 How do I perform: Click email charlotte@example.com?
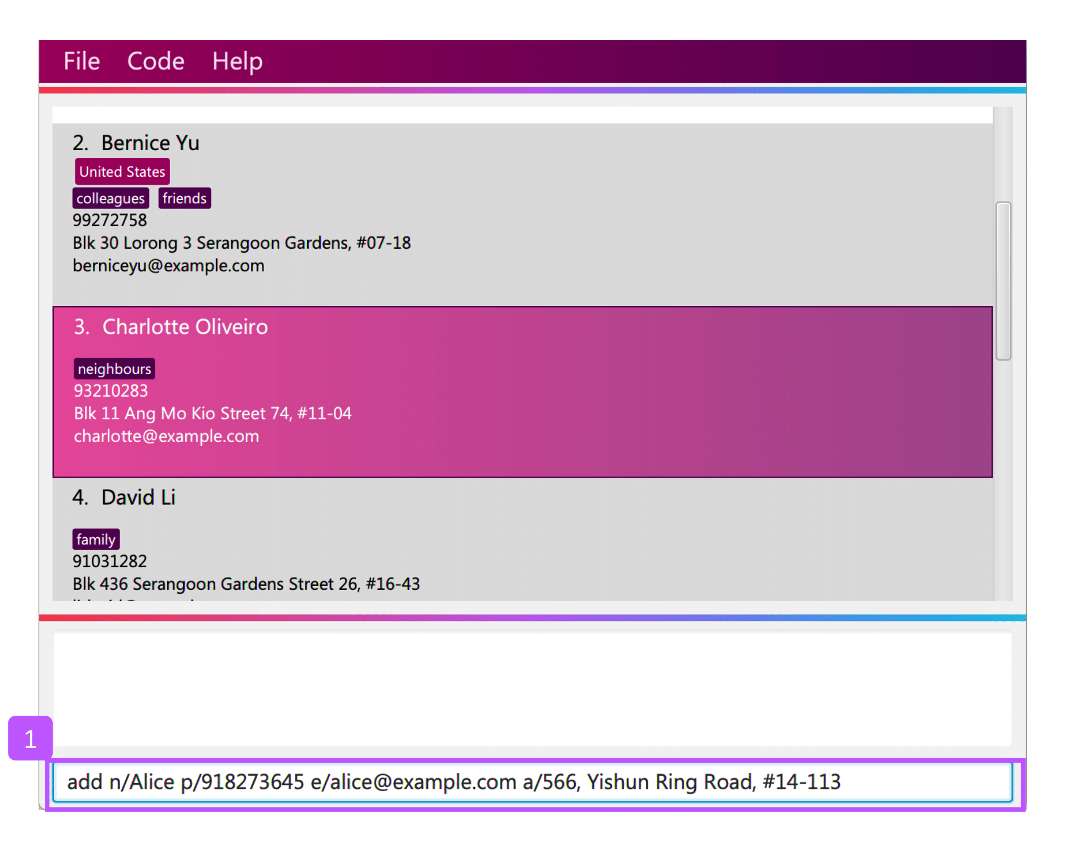coord(166,436)
